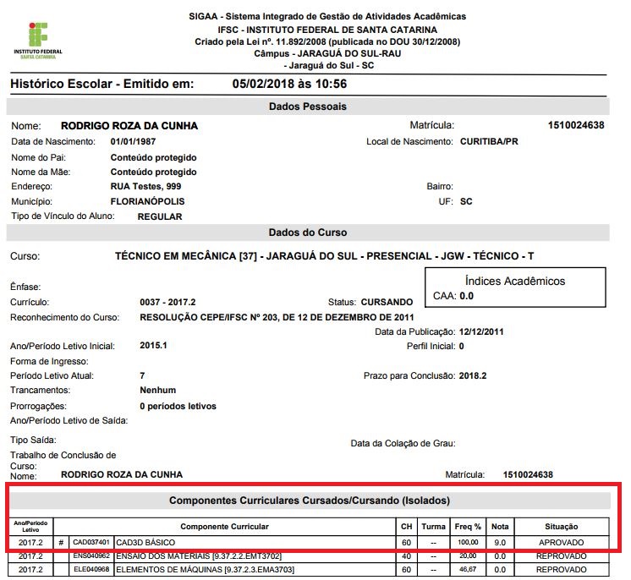Click the Matrícula number 1510024638 at top
Screen dimensions: 631x580
pos(575,126)
